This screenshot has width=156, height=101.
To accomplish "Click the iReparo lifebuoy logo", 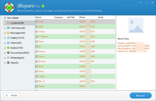I will [x=9, y=8].
